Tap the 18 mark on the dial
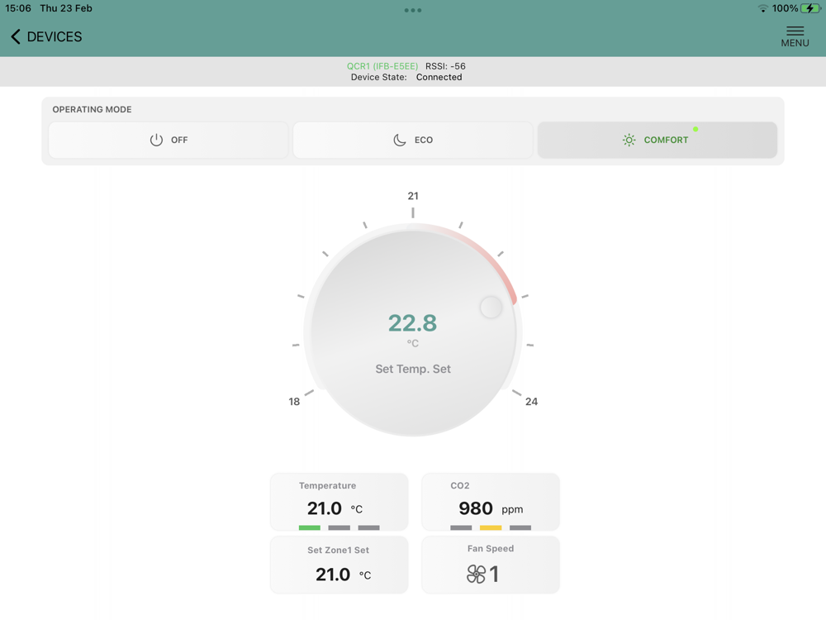Image resolution: width=826 pixels, height=620 pixels. [x=294, y=402]
